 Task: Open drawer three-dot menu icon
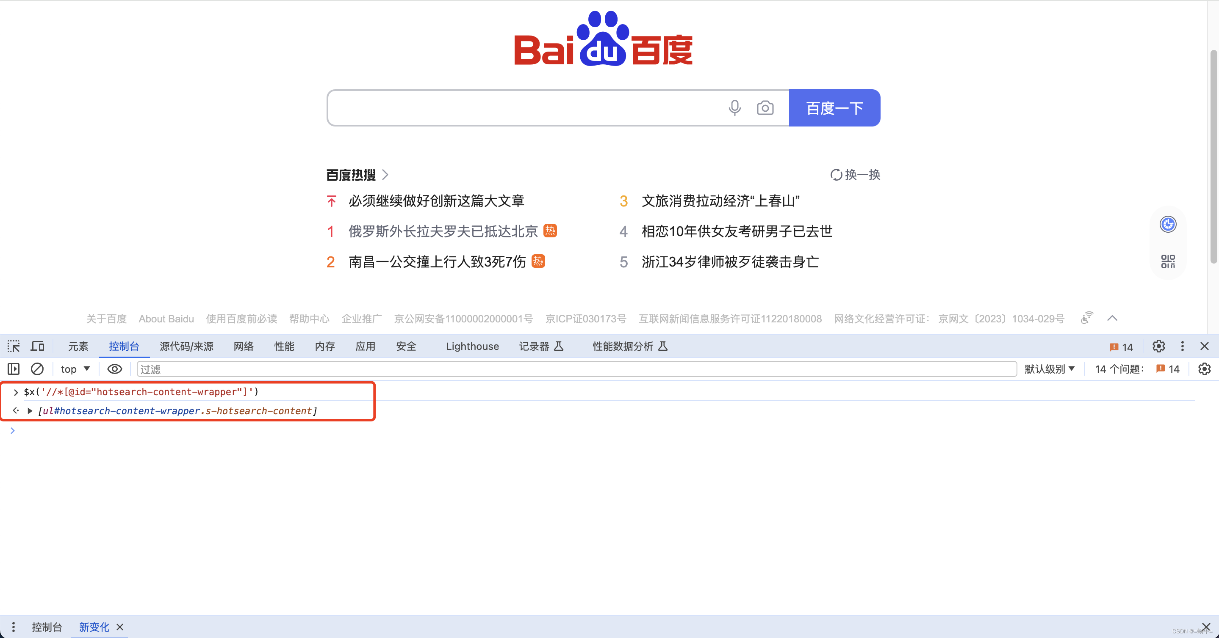pos(14,627)
